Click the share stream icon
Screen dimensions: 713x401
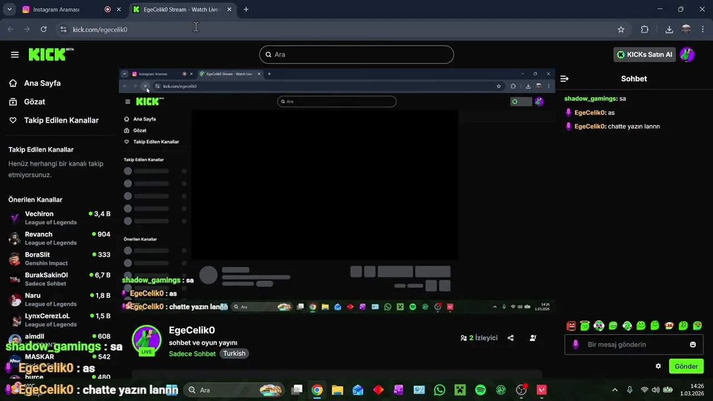click(511, 338)
